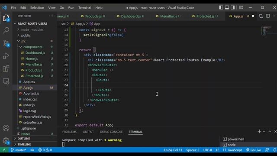
Task: Toggle secondary side bar visibility
Action: coord(233,8)
